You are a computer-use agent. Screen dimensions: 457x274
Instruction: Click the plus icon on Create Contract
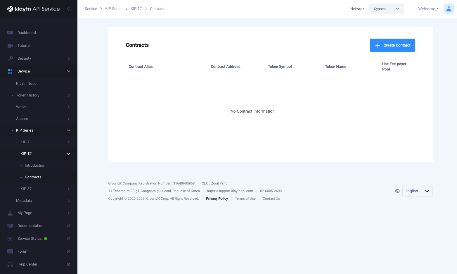tap(378, 45)
